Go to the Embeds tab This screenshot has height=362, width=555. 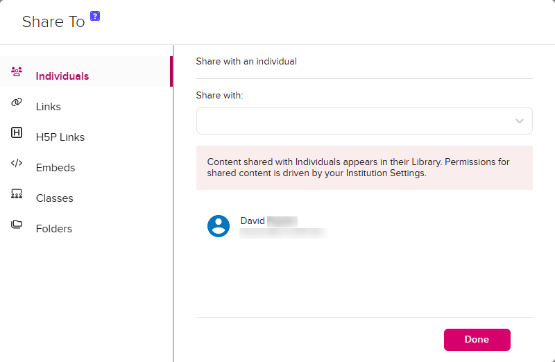[55, 168]
